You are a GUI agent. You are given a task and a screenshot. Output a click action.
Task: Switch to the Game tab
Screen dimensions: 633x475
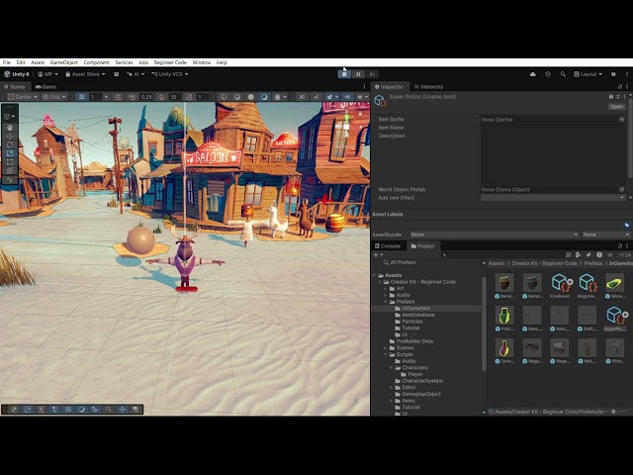click(x=45, y=86)
